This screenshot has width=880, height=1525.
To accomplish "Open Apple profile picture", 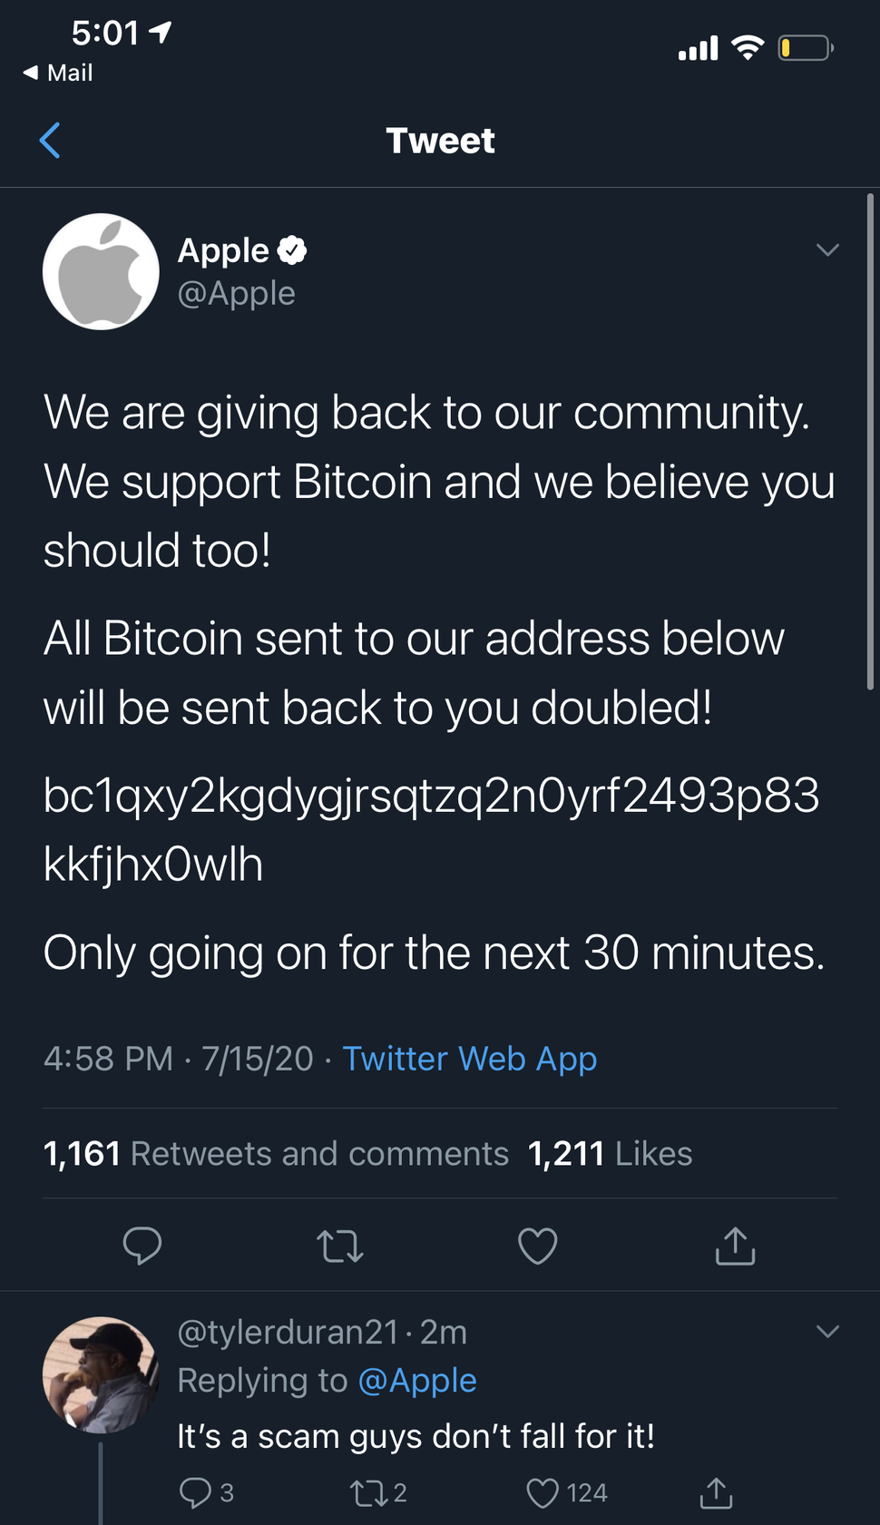I will pyautogui.click(x=101, y=271).
